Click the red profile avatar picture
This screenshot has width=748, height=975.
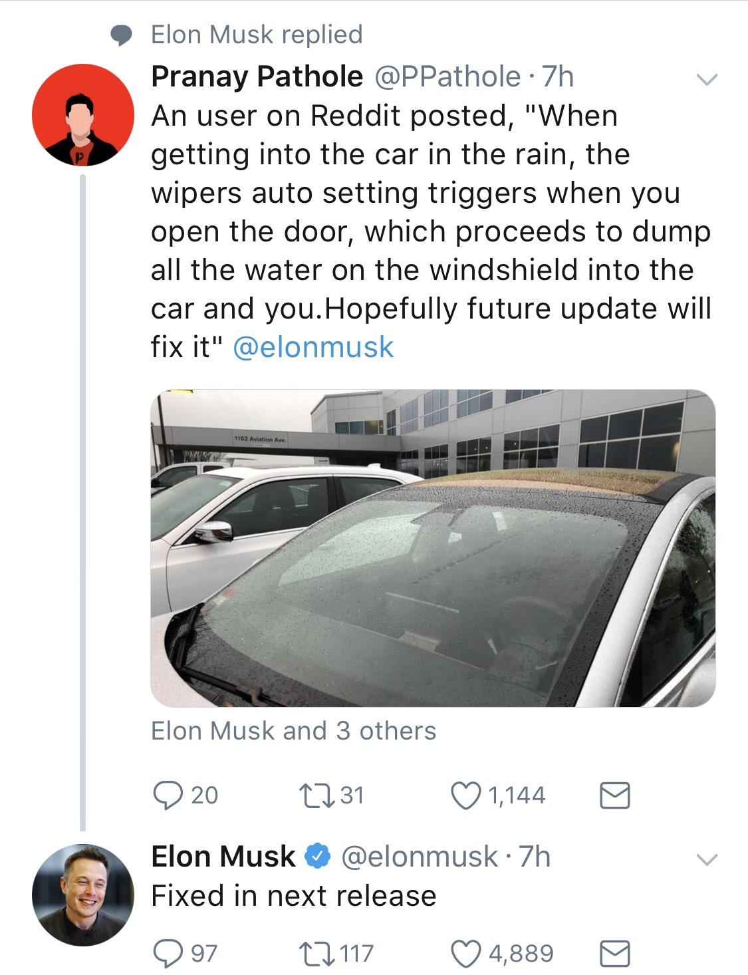82,115
